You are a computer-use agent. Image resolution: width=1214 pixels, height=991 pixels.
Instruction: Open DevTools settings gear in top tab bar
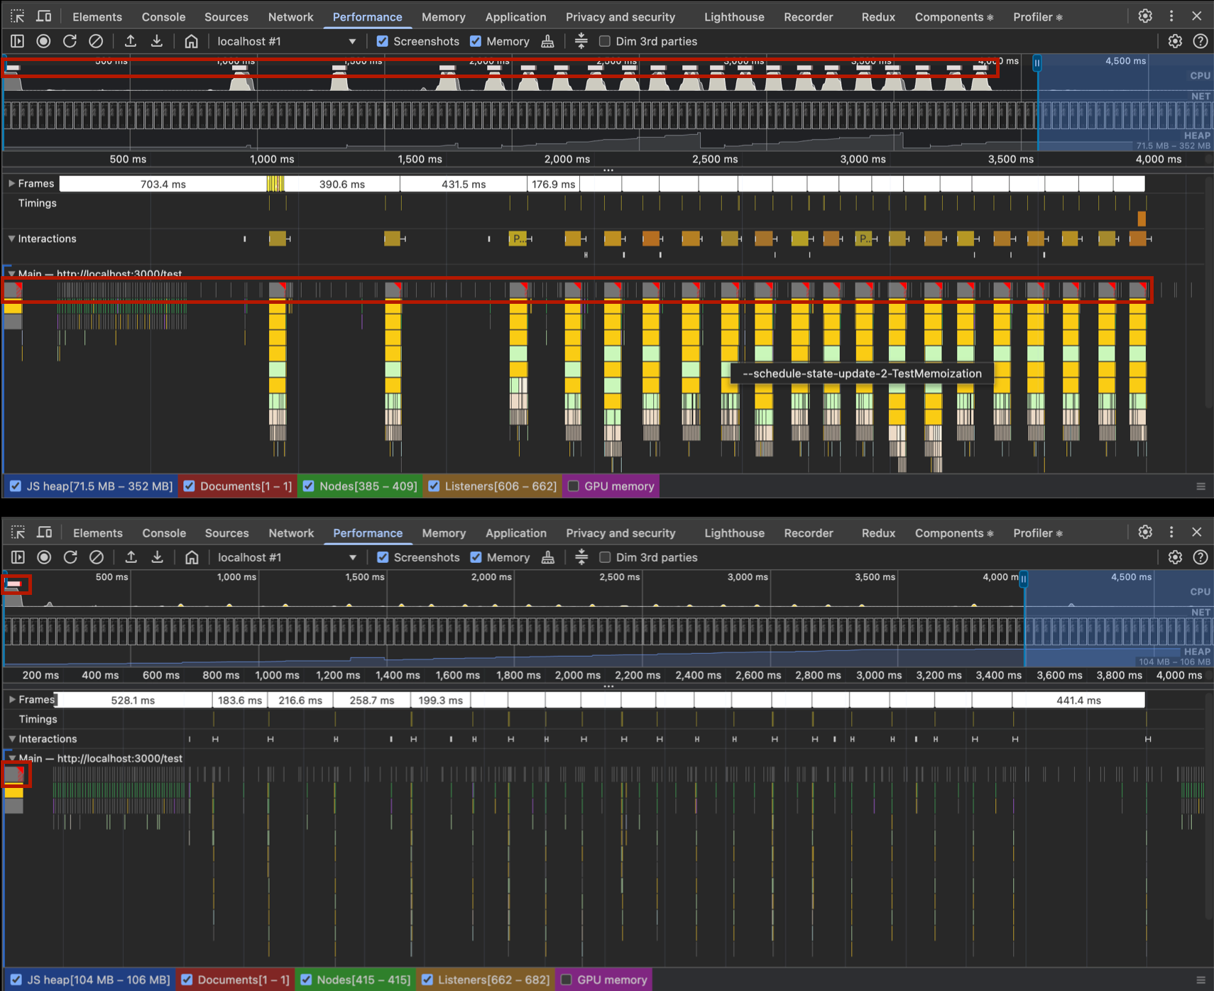point(1145,16)
